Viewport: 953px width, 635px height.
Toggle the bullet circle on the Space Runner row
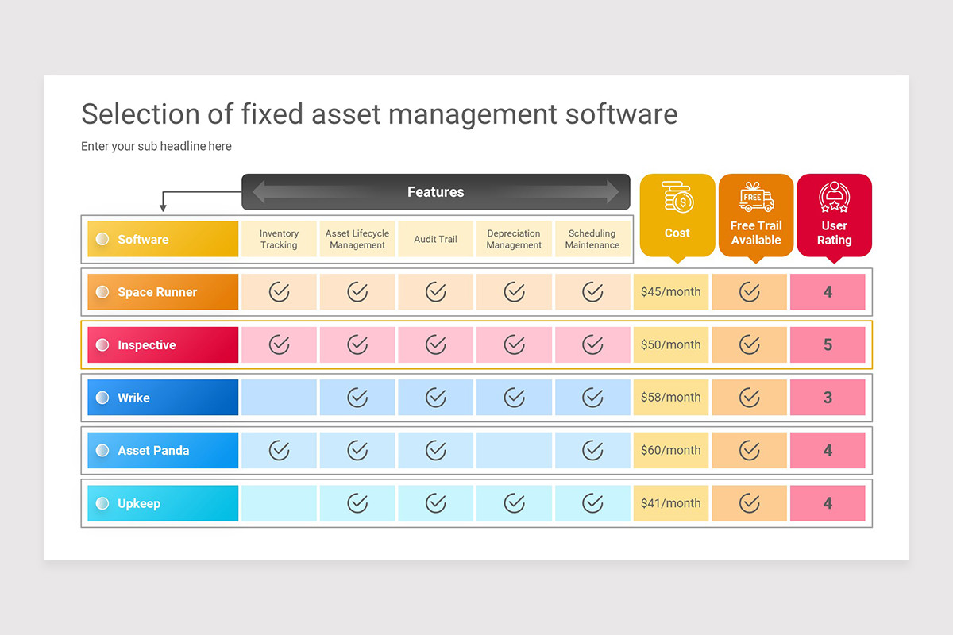point(102,291)
